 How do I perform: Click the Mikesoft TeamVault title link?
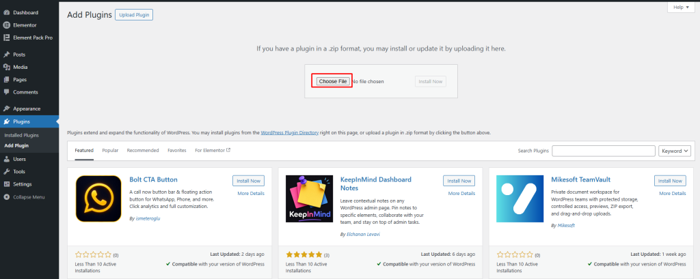[581, 179]
